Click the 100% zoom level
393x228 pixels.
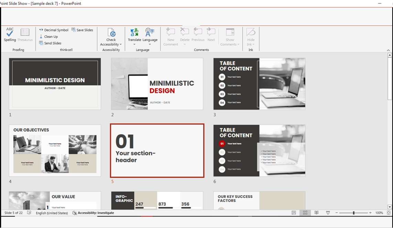pos(379,213)
